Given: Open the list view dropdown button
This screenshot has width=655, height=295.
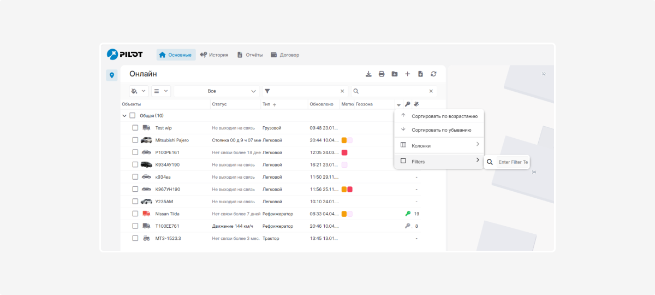Looking at the screenshot, I should 160,91.
